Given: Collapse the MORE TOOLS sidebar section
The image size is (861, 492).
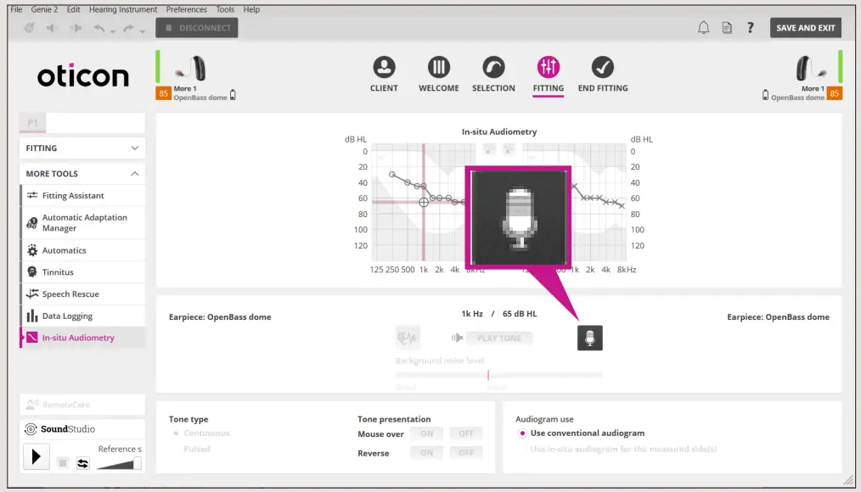Looking at the screenshot, I should tap(82, 173).
